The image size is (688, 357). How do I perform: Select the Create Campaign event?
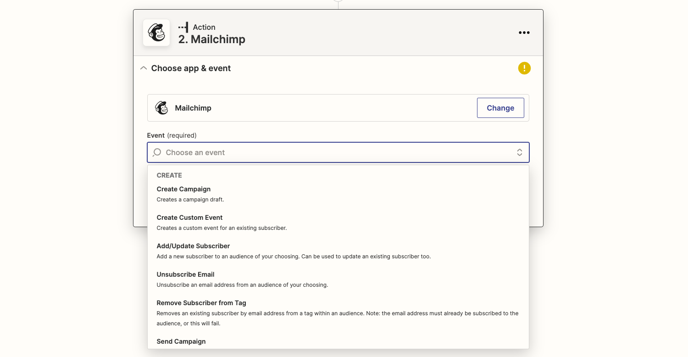(x=183, y=189)
